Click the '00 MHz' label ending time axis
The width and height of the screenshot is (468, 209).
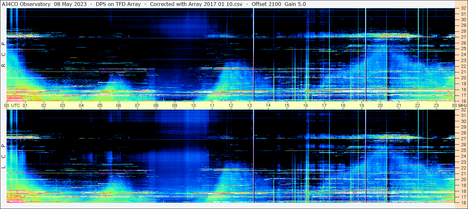point(460,105)
